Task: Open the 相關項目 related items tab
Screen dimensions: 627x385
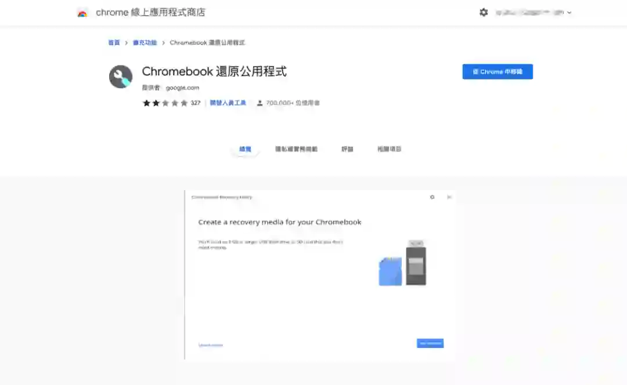Action: point(389,149)
